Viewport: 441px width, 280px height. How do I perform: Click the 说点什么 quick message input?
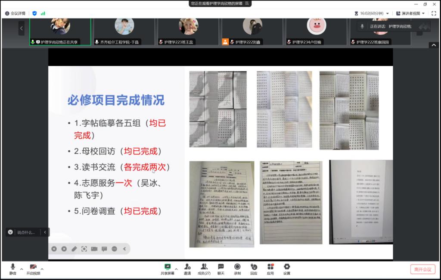click(26, 232)
